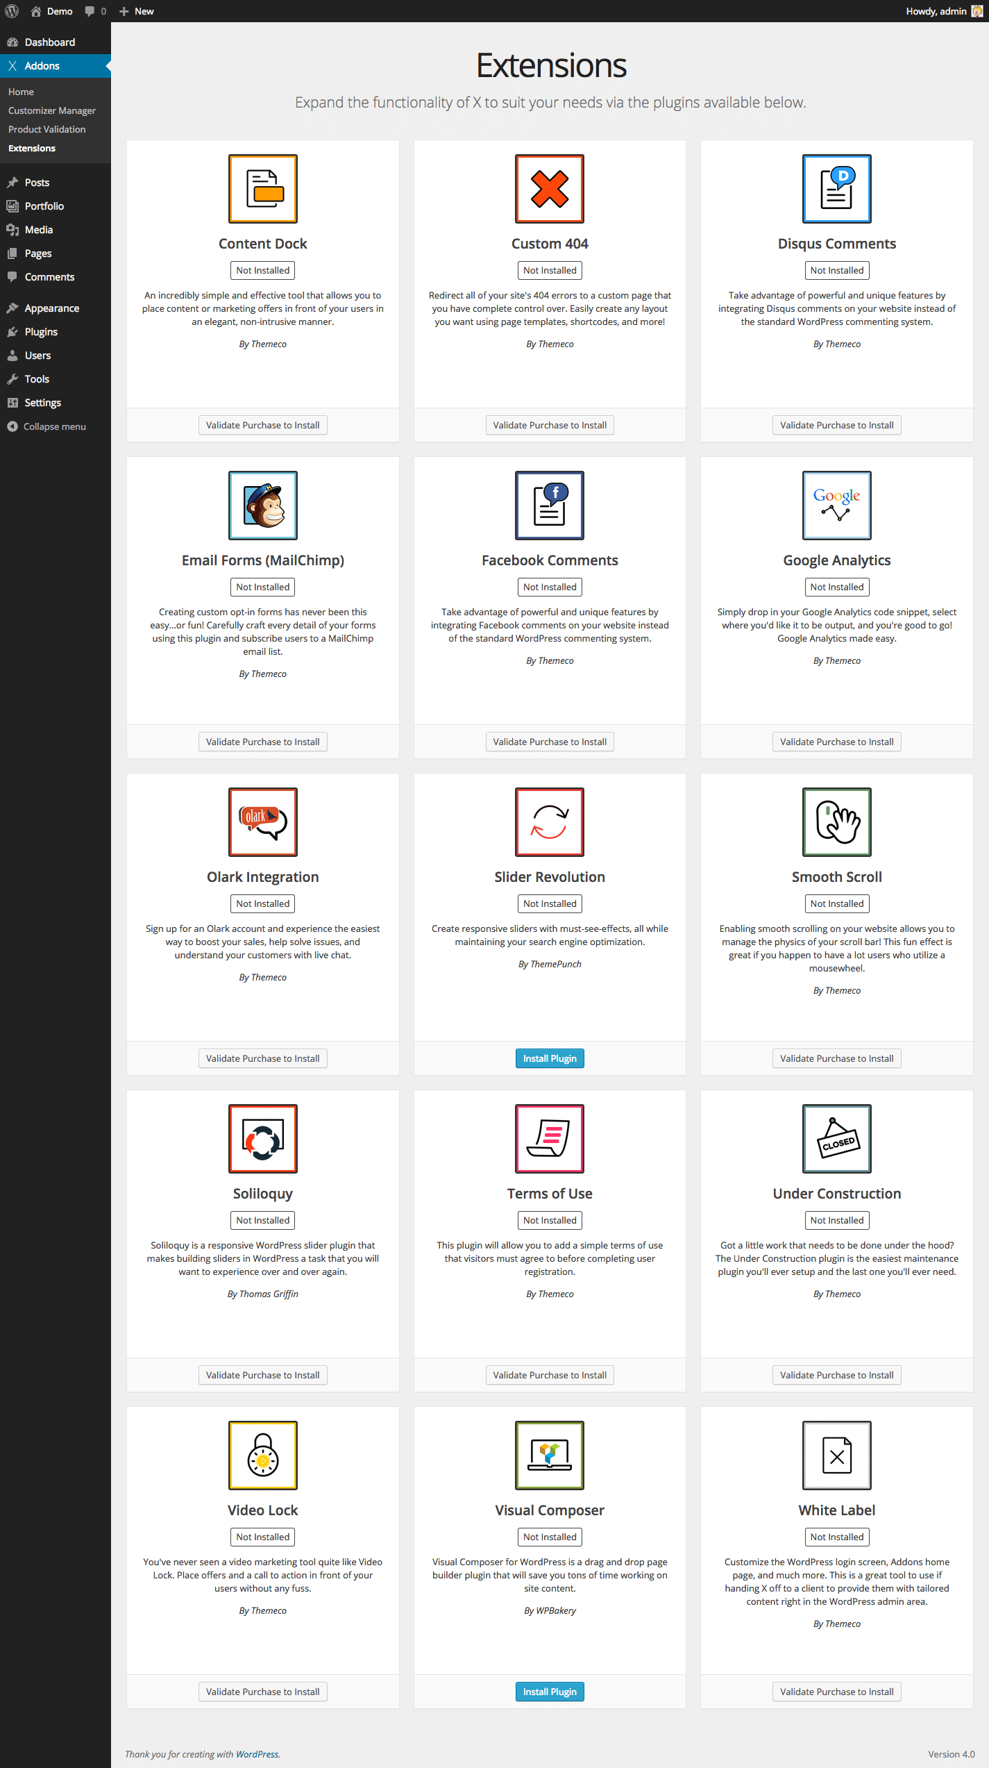Viewport: 989px width, 1768px height.
Task: Install the Slider Revolution plugin
Action: (x=549, y=1058)
